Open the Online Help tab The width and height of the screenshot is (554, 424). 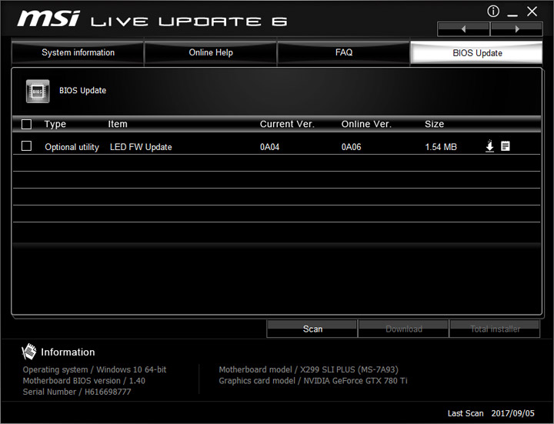point(211,52)
